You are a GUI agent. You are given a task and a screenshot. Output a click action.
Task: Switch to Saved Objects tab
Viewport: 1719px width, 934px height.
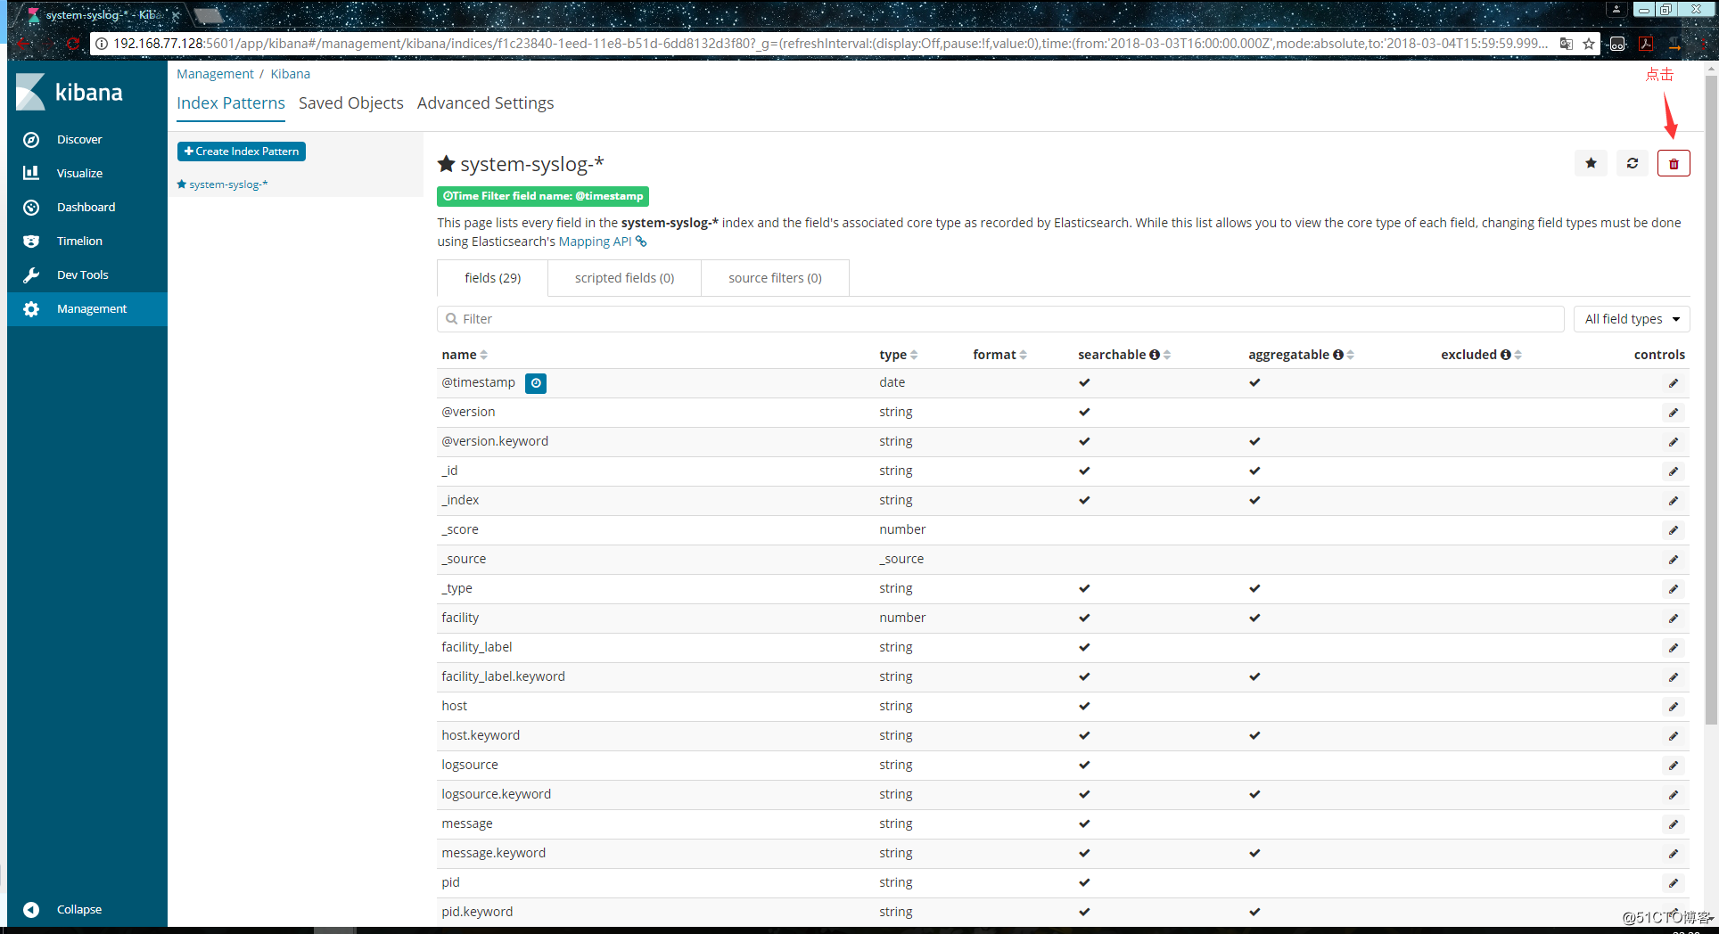click(351, 103)
